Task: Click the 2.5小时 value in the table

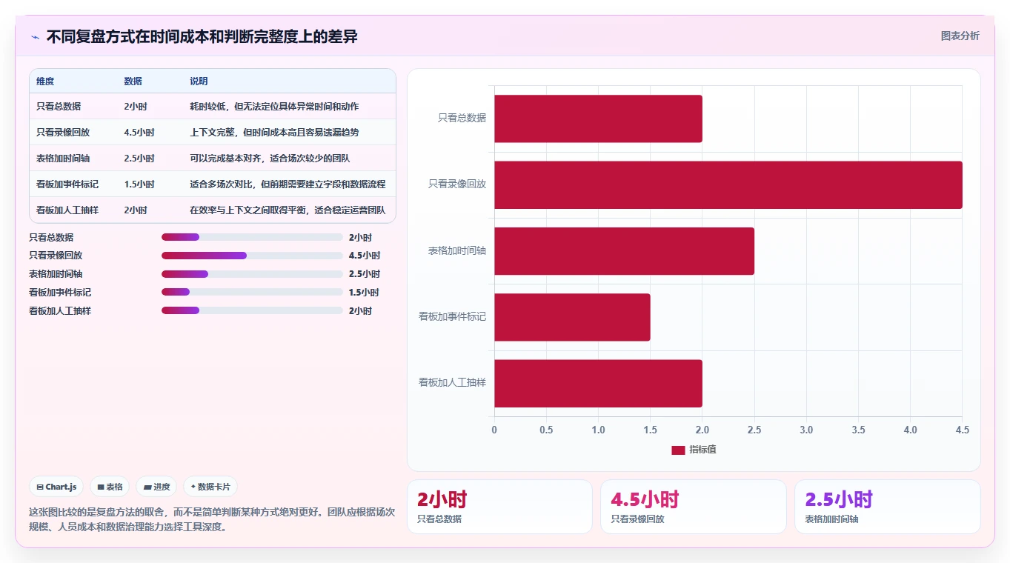Action: [x=139, y=159]
